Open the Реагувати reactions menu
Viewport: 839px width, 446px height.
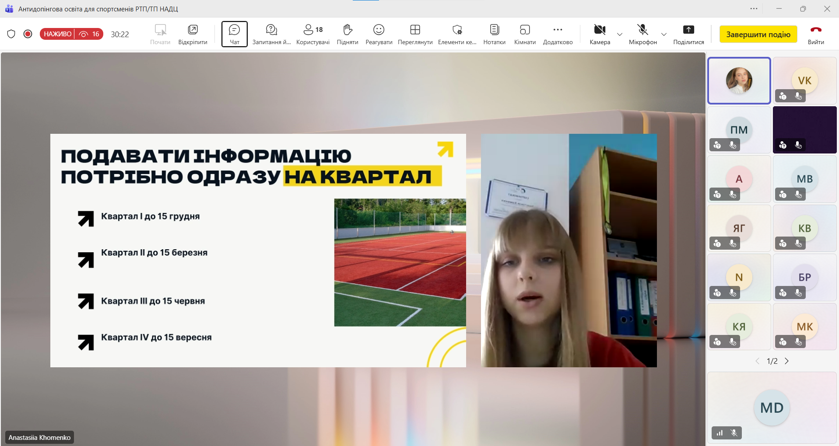tap(379, 34)
